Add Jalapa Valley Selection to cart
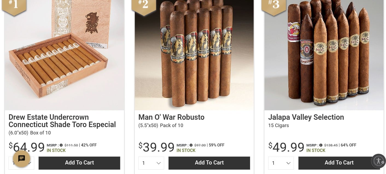Viewport: 386px width, 174px height. [339, 163]
